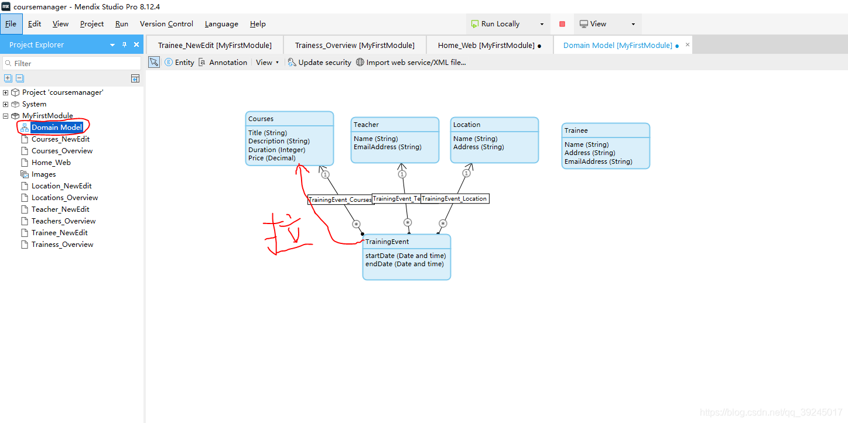Select Domain Model in tree

point(57,128)
